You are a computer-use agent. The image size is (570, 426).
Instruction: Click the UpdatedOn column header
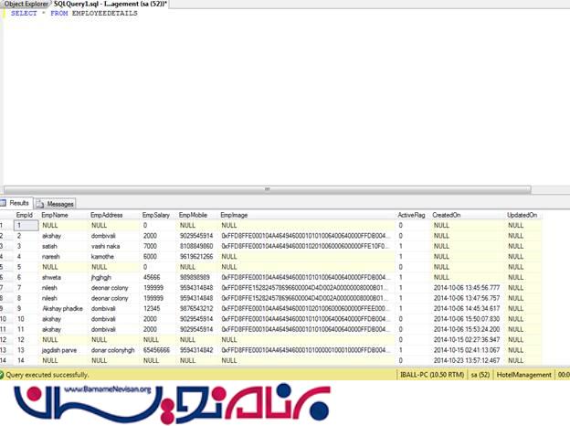coord(522,215)
